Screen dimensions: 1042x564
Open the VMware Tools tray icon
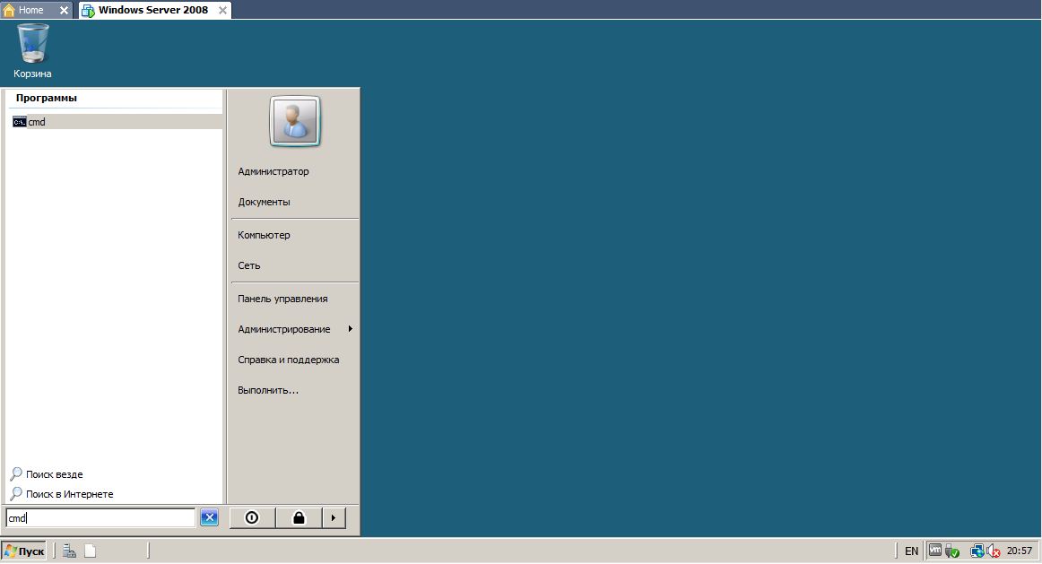(935, 550)
